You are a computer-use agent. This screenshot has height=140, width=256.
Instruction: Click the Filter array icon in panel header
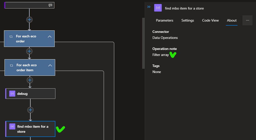click(x=158, y=8)
